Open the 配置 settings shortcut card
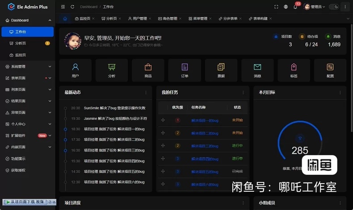The width and height of the screenshot is (353, 210). (x=330, y=70)
